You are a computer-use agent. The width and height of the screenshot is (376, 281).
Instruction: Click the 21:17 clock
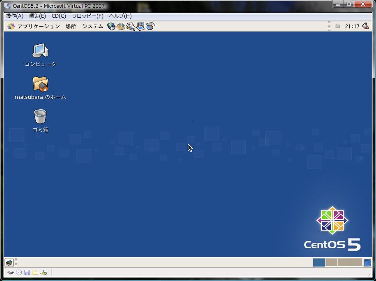[352, 26]
